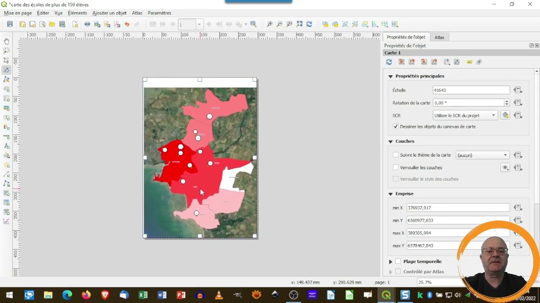Add a picture item

click(x=6, y=108)
